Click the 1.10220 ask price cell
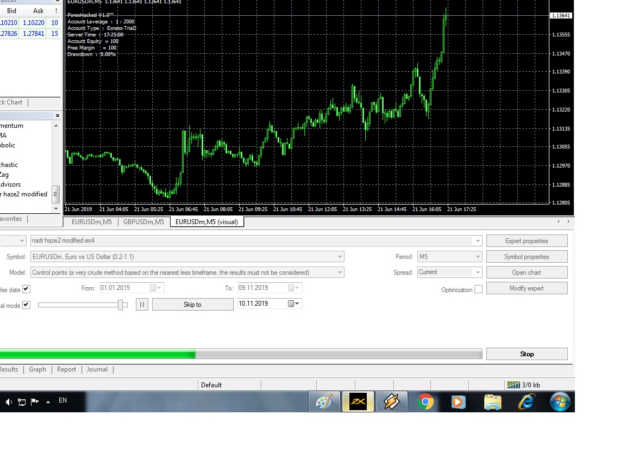The height and width of the screenshot is (470, 626). pos(34,23)
